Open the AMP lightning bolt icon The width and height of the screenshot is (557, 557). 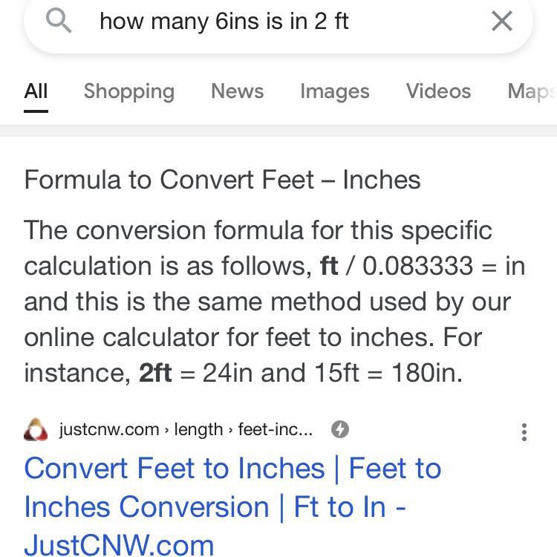pyautogui.click(x=340, y=429)
